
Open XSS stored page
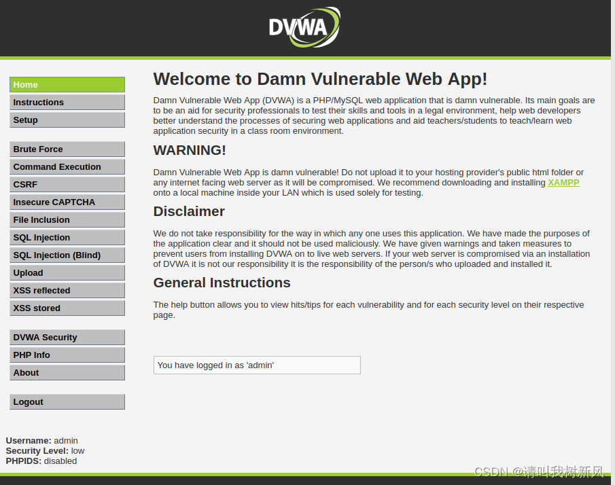(67, 308)
